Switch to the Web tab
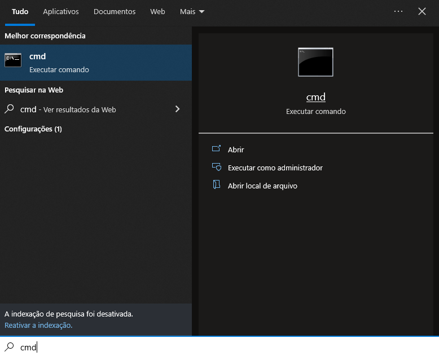 (157, 12)
